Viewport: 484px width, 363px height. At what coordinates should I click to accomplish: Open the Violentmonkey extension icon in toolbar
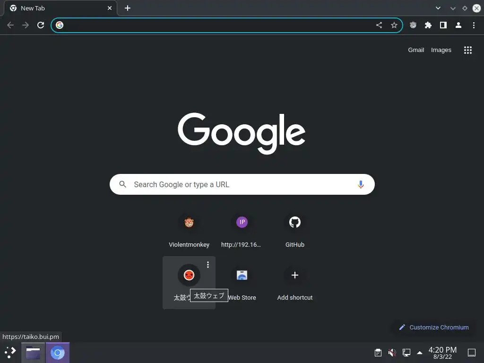click(x=413, y=25)
